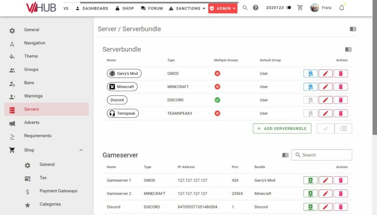
Task: Focus the Gameserver search field
Action: (322, 155)
